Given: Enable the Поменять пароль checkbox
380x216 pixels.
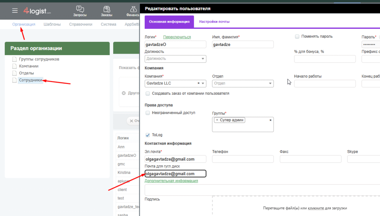Looking at the screenshot, I should click(x=297, y=37).
